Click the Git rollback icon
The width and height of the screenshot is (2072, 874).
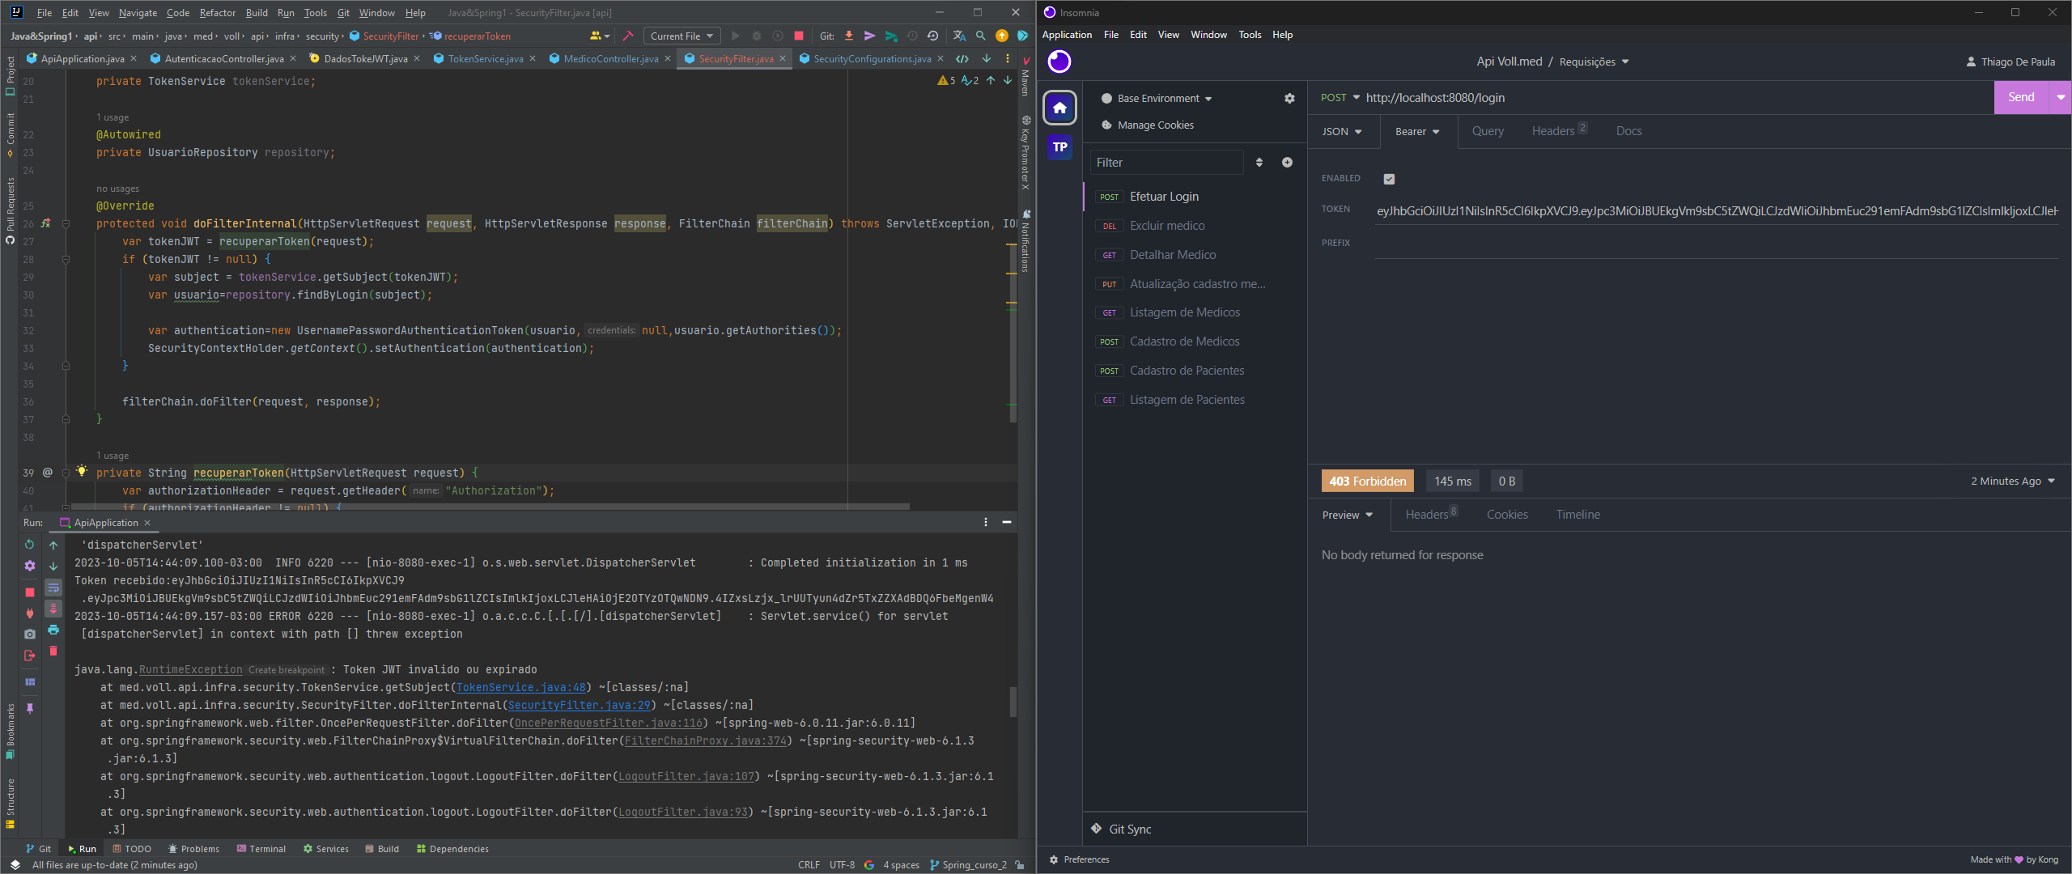click(x=933, y=36)
